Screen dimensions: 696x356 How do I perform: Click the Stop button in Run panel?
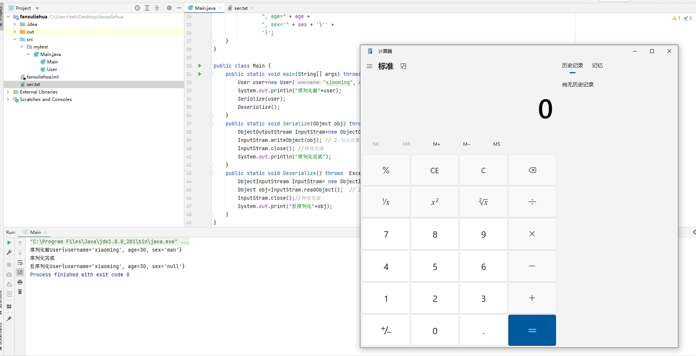[x=9, y=265]
